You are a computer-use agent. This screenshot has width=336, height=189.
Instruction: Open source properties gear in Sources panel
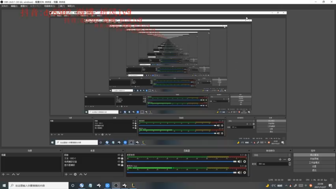point(75,174)
